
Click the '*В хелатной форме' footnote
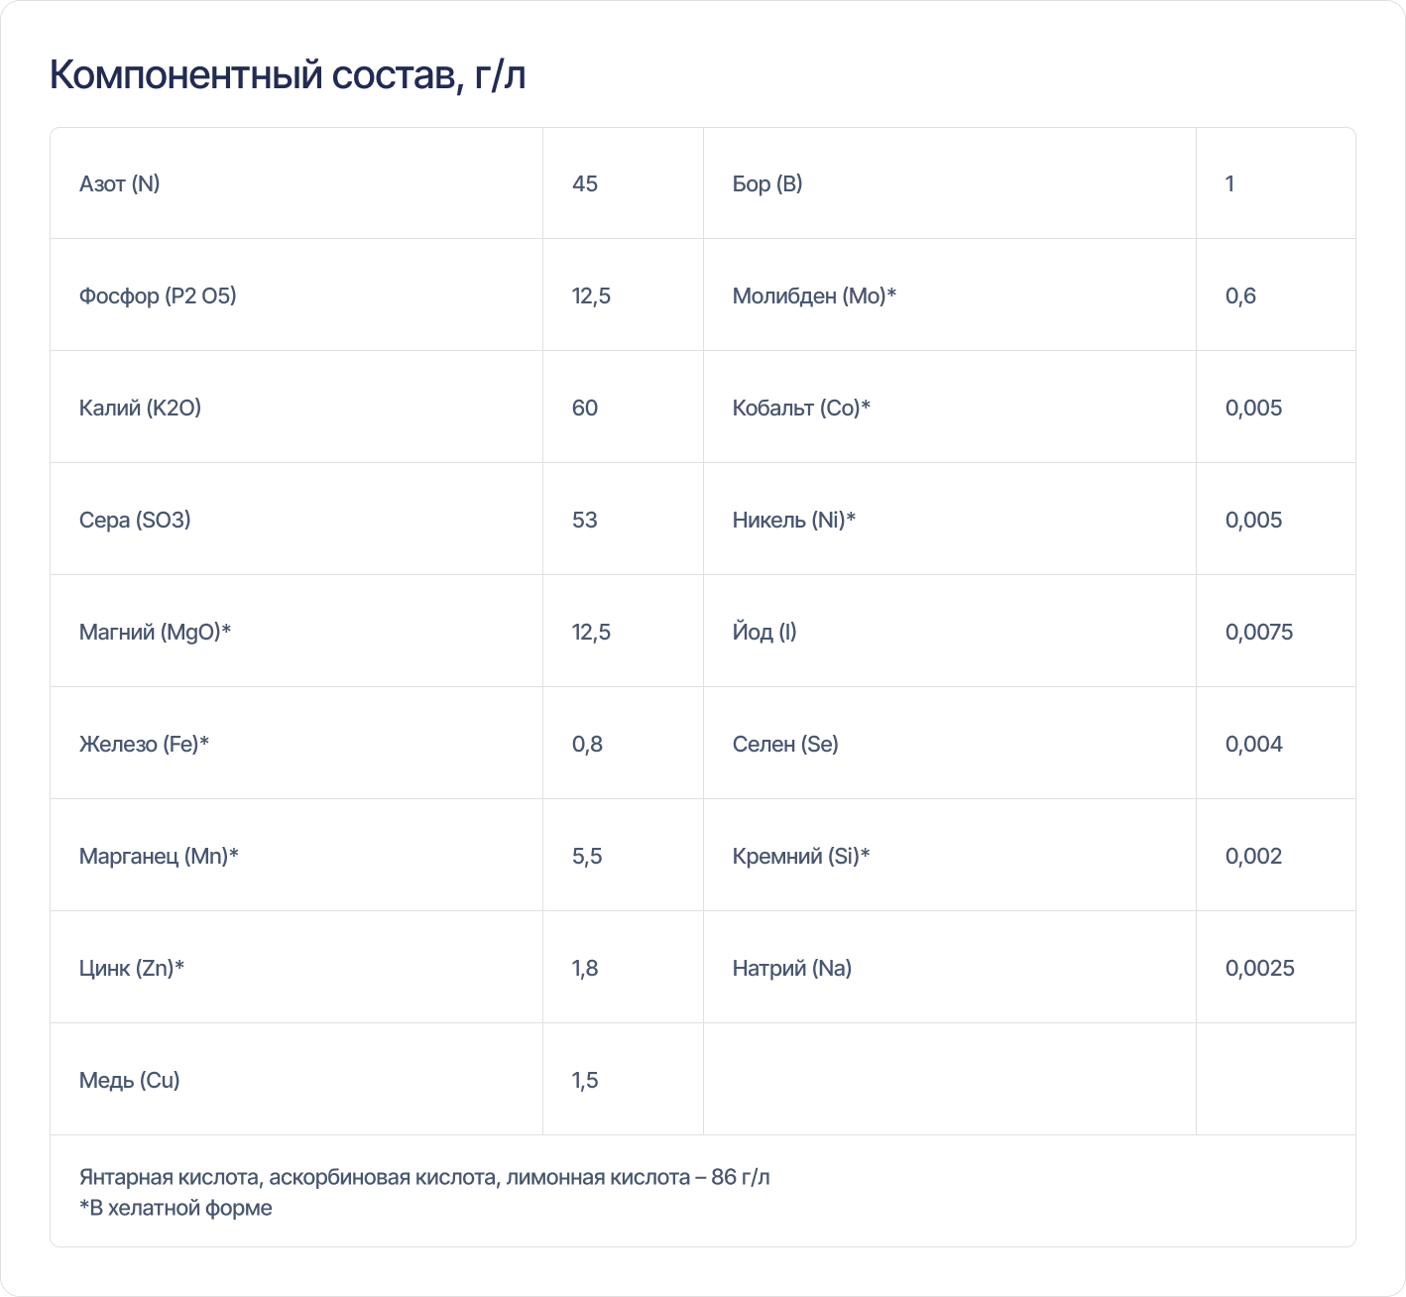pyautogui.click(x=176, y=1208)
